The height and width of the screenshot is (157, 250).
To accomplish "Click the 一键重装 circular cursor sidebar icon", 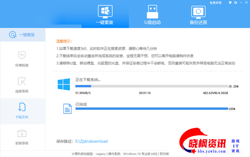I will click(12, 34).
